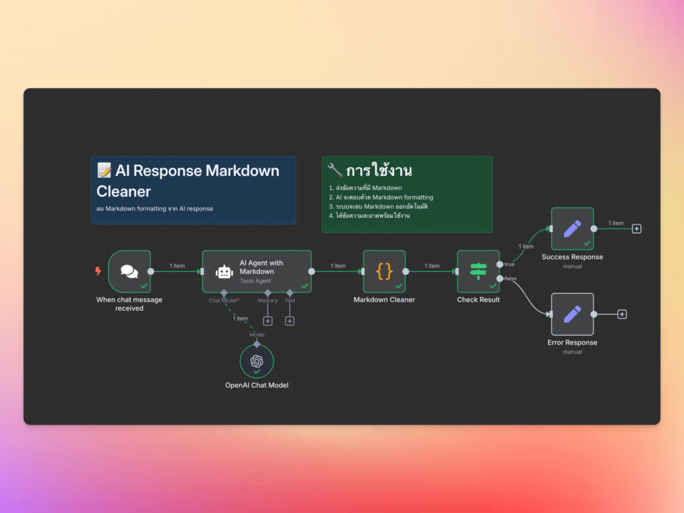Click the Check Result false output connector
684x513 pixels.
pyautogui.click(x=500, y=278)
